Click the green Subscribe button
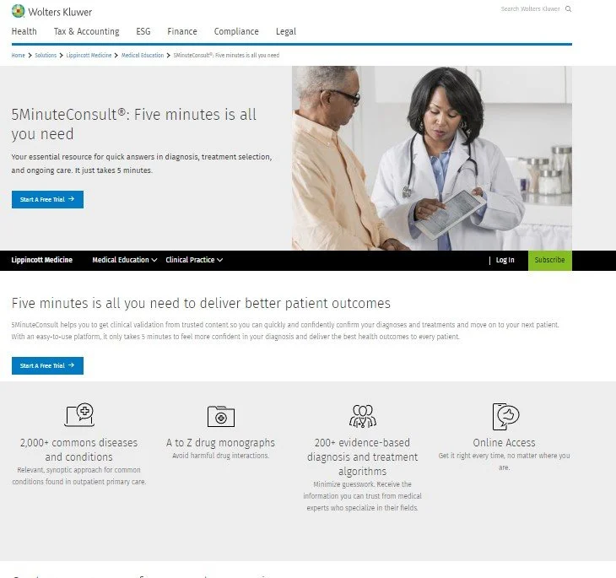The image size is (616, 578). point(549,260)
